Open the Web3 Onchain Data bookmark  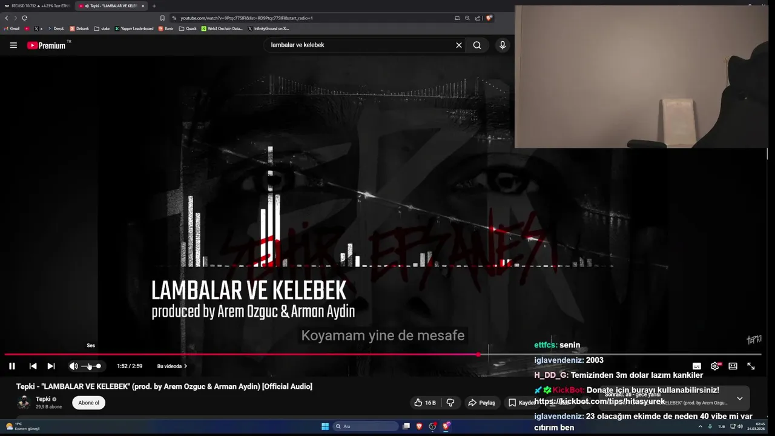pos(222,28)
